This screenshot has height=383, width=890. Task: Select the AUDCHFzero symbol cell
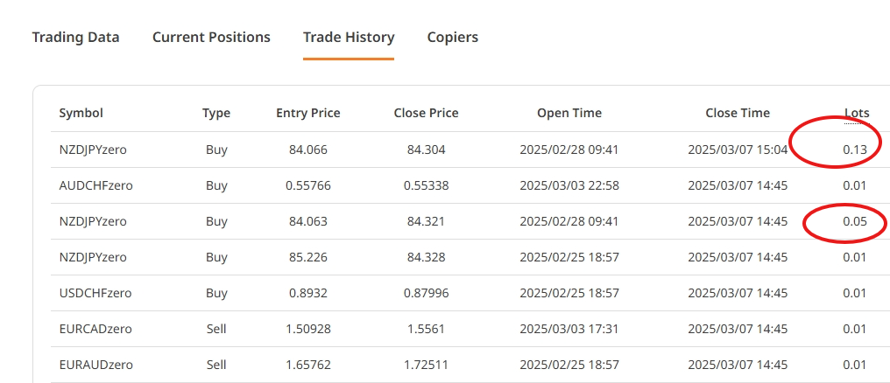pos(95,185)
